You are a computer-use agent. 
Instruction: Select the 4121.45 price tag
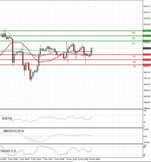coord(147,60)
